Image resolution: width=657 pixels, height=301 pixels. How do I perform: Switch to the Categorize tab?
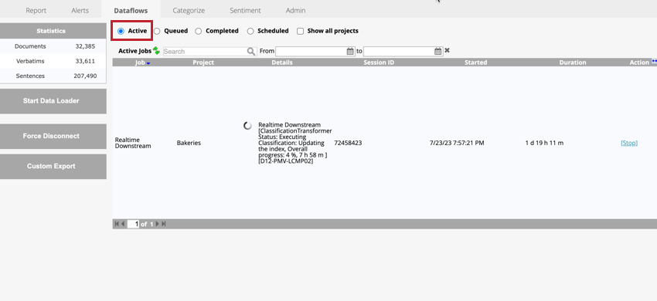[189, 11]
